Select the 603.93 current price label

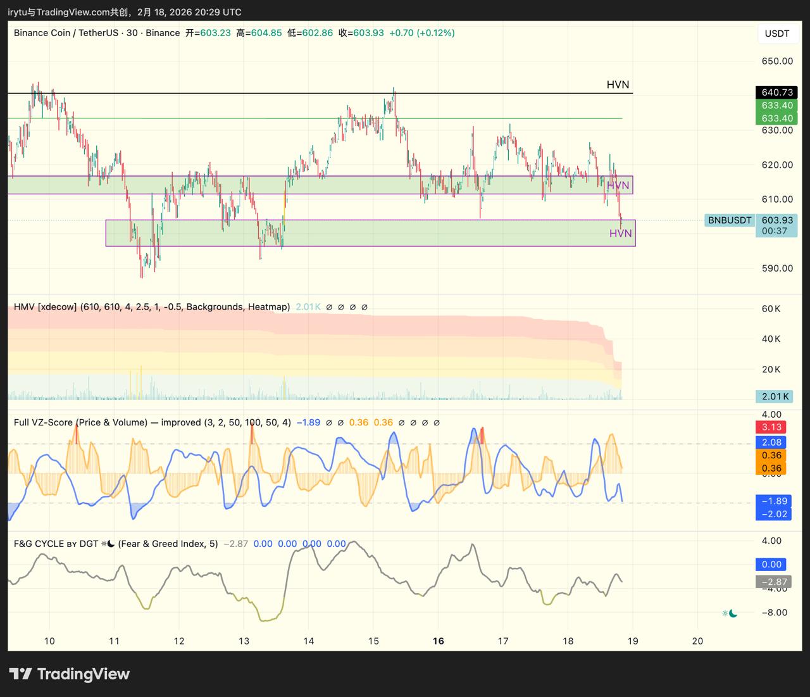click(x=776, y=220)
